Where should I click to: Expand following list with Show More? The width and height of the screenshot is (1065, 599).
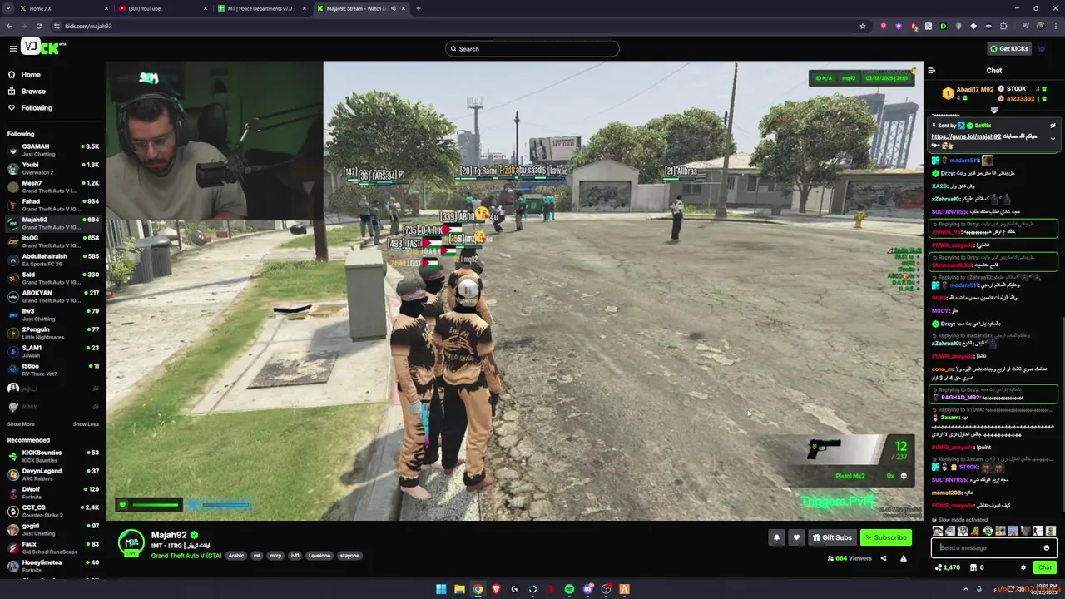pyautogui.click(x=21, y=424)
